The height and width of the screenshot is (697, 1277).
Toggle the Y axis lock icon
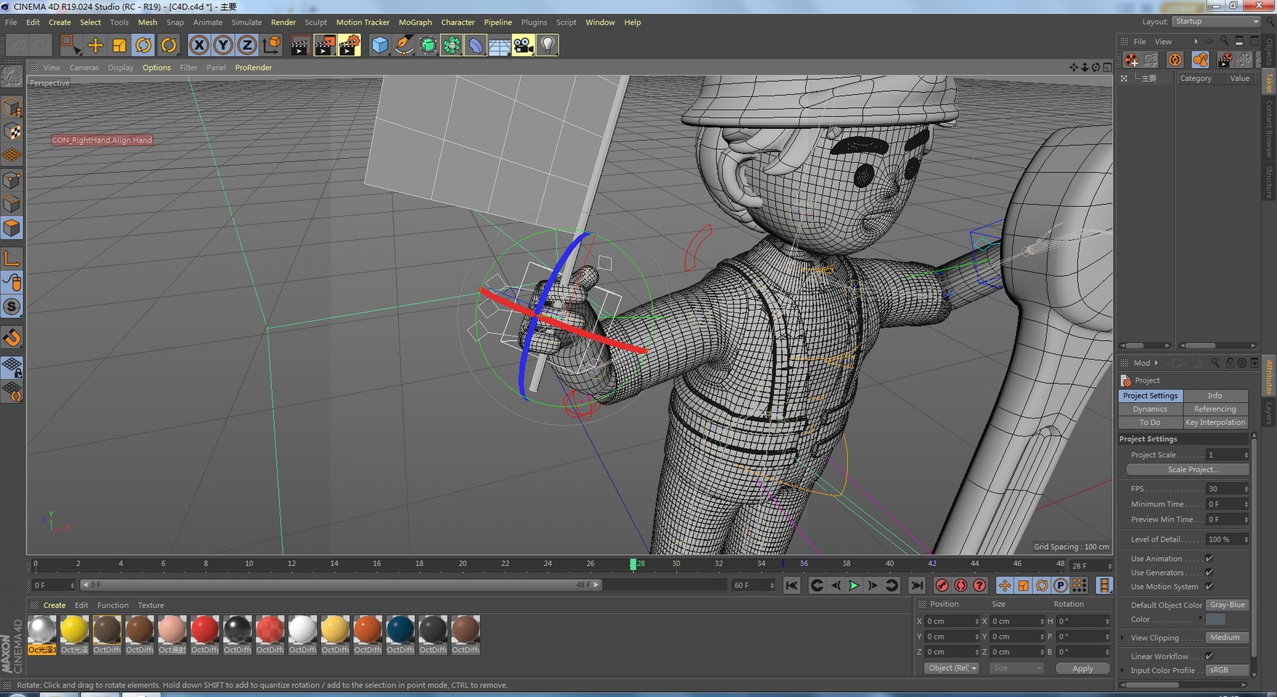pyautogui.click(x=223, y=45)
